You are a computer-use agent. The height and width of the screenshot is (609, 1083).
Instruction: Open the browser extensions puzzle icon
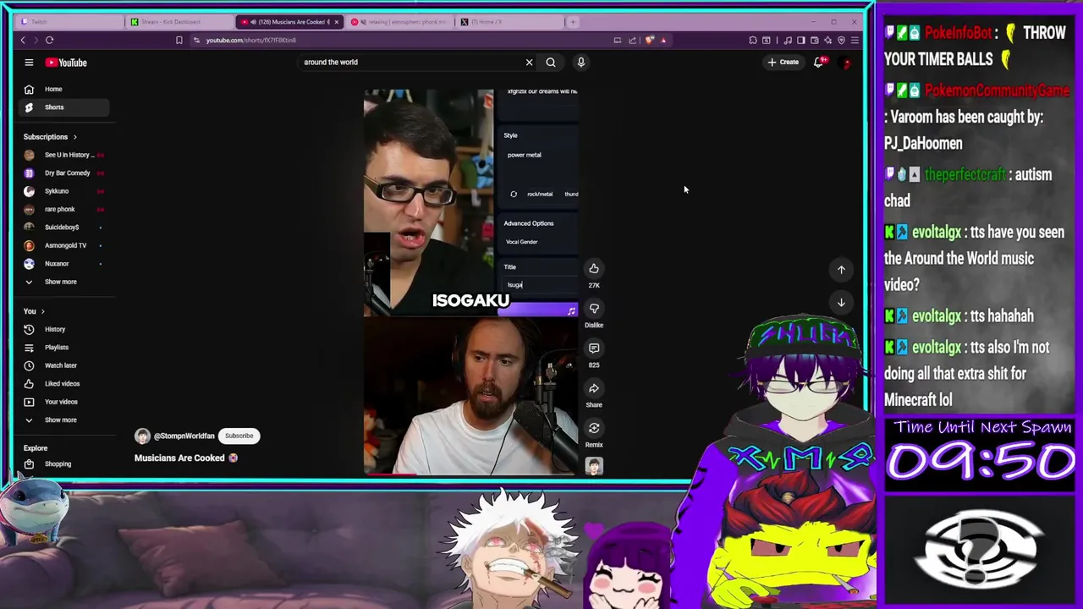tap(752, 40)
